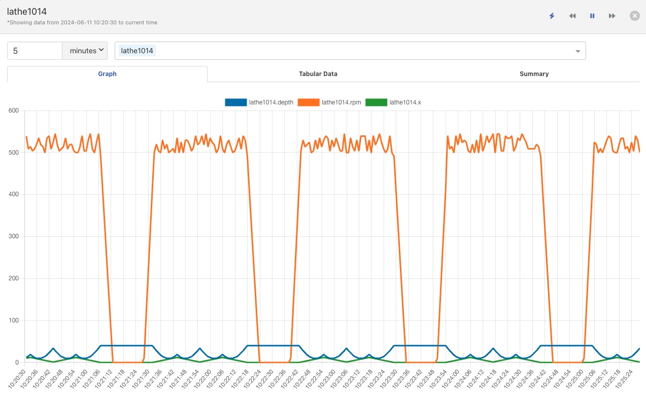Viewport: 646px width, 399px height.
Task: Click the green x legend swatch
Action: (376, 102)
